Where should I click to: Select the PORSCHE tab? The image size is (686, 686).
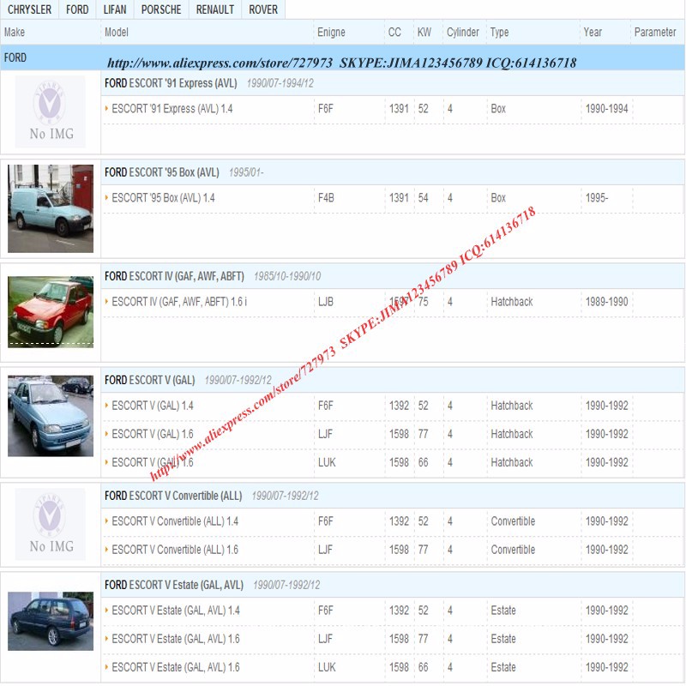pos(161,9)
